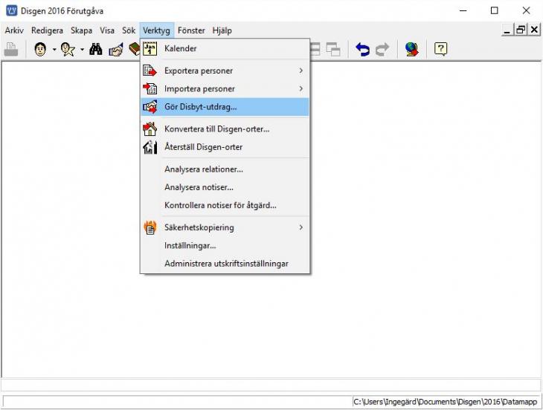Open Inställningar... from Verktyg menu

[x=225, y=245]
